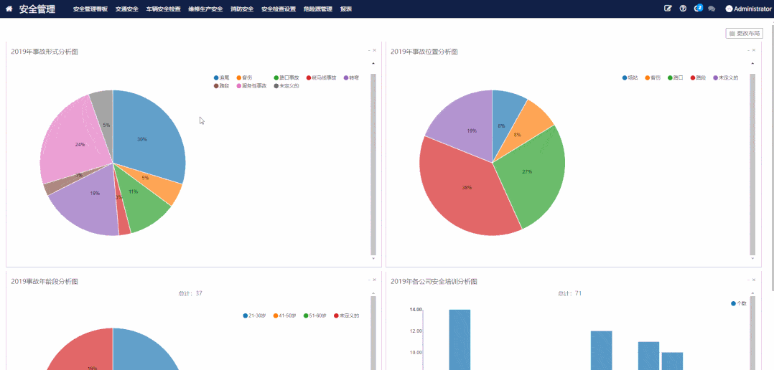Toggle 场站 legend in location chart

click(630, 78)
